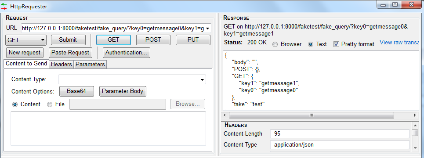Click the "POST": {} response line
424x158 pixels.
(x=246, y=69)
